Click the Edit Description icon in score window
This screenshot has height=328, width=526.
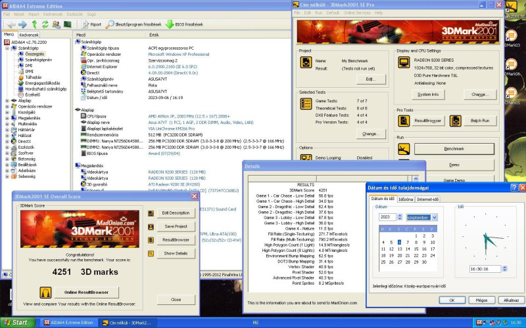pos(151,213)
